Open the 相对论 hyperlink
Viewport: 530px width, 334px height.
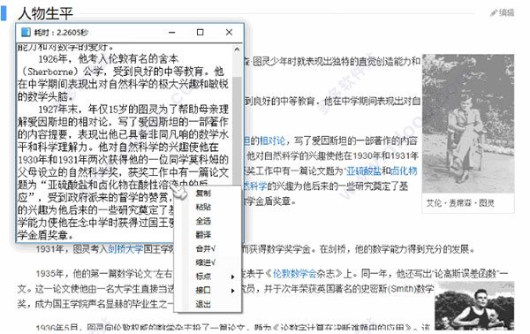[272, 140]
